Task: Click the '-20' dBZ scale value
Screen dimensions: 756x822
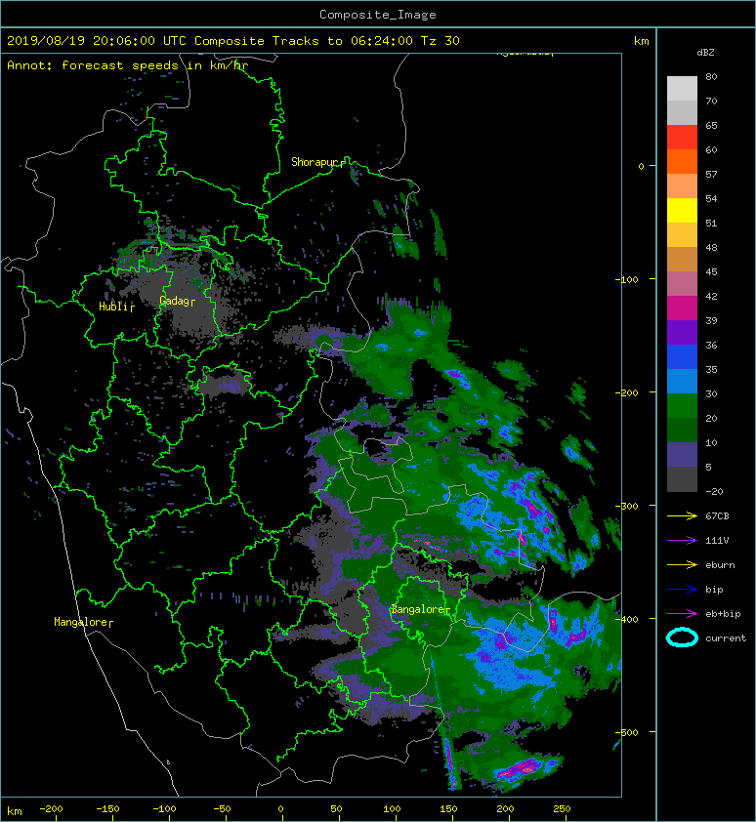Action: pos(714,492)
